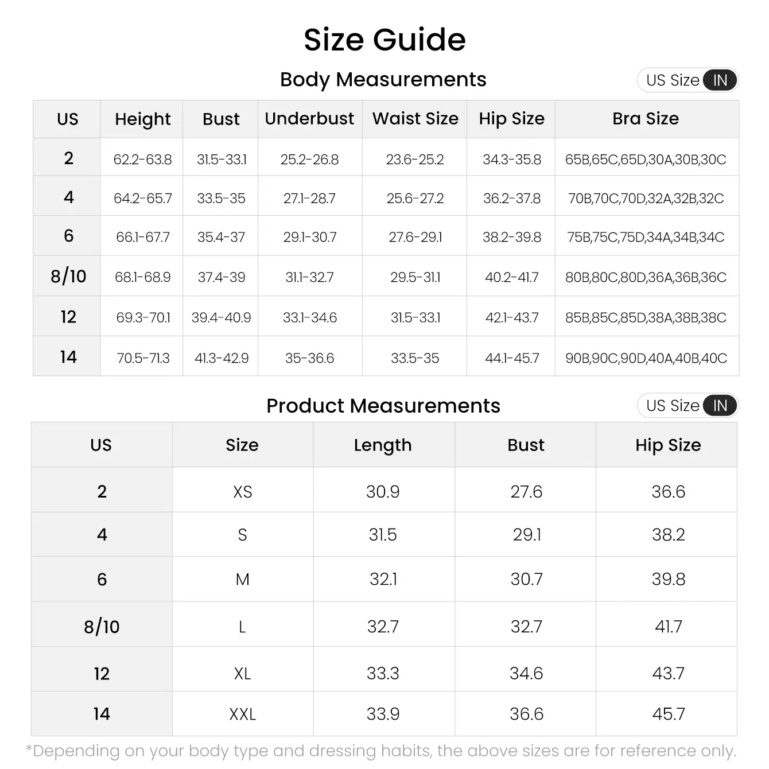This screenshot has width=769, height=769.
Task: Select IN unit in Product Measurements toggle
Action: [720, 406]
